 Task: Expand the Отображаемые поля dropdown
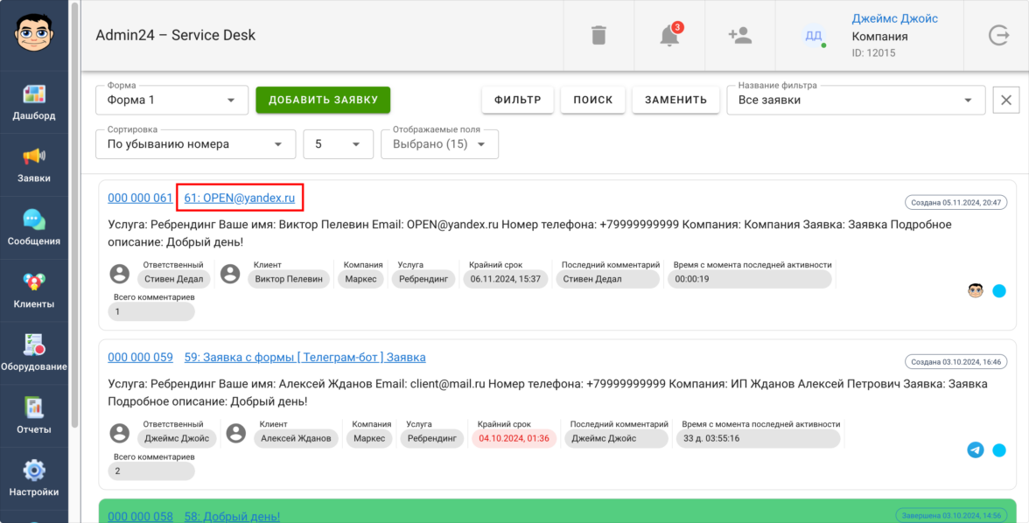[x=439, y=144]
